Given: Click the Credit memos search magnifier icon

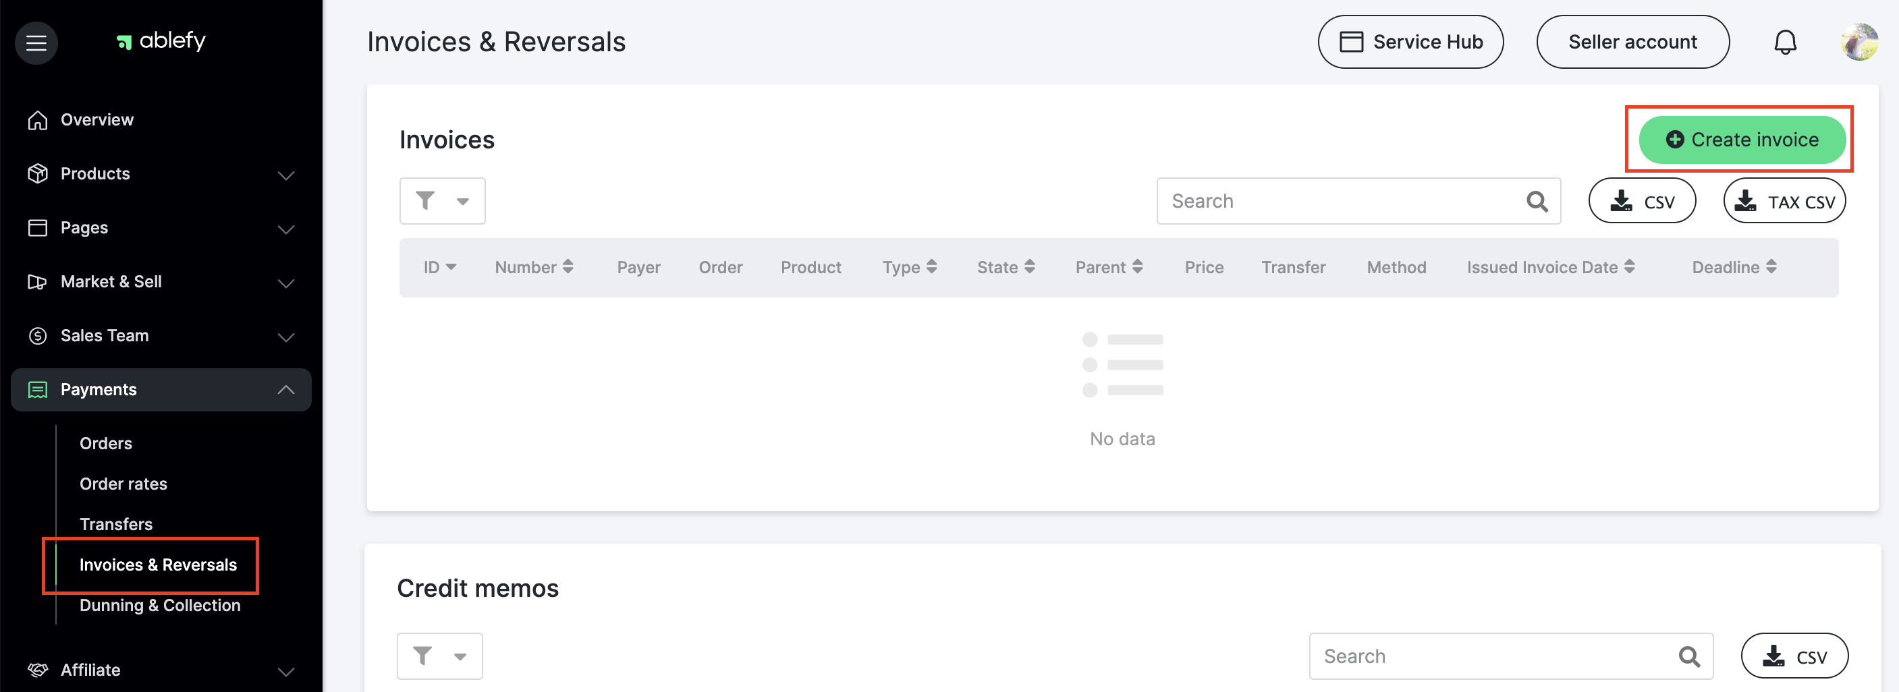Looking at the screenshot, I should [x=1689, y=656].
